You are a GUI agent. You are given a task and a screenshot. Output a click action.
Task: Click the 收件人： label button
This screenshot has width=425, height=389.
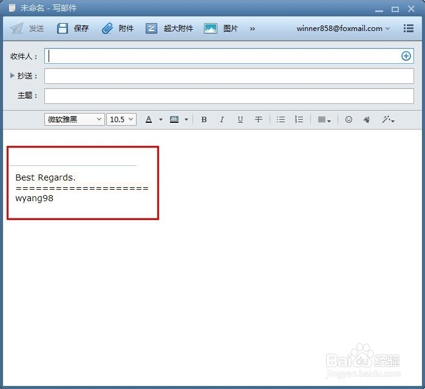[23, 56]
